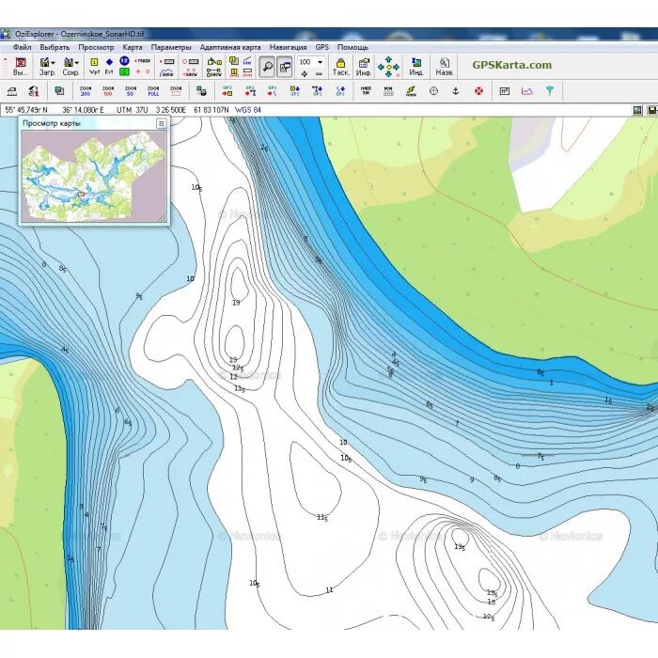The height and width of the screenshot is (658, 658).
Task: Click the anchor alarm icon
Action: coord(456,90)
